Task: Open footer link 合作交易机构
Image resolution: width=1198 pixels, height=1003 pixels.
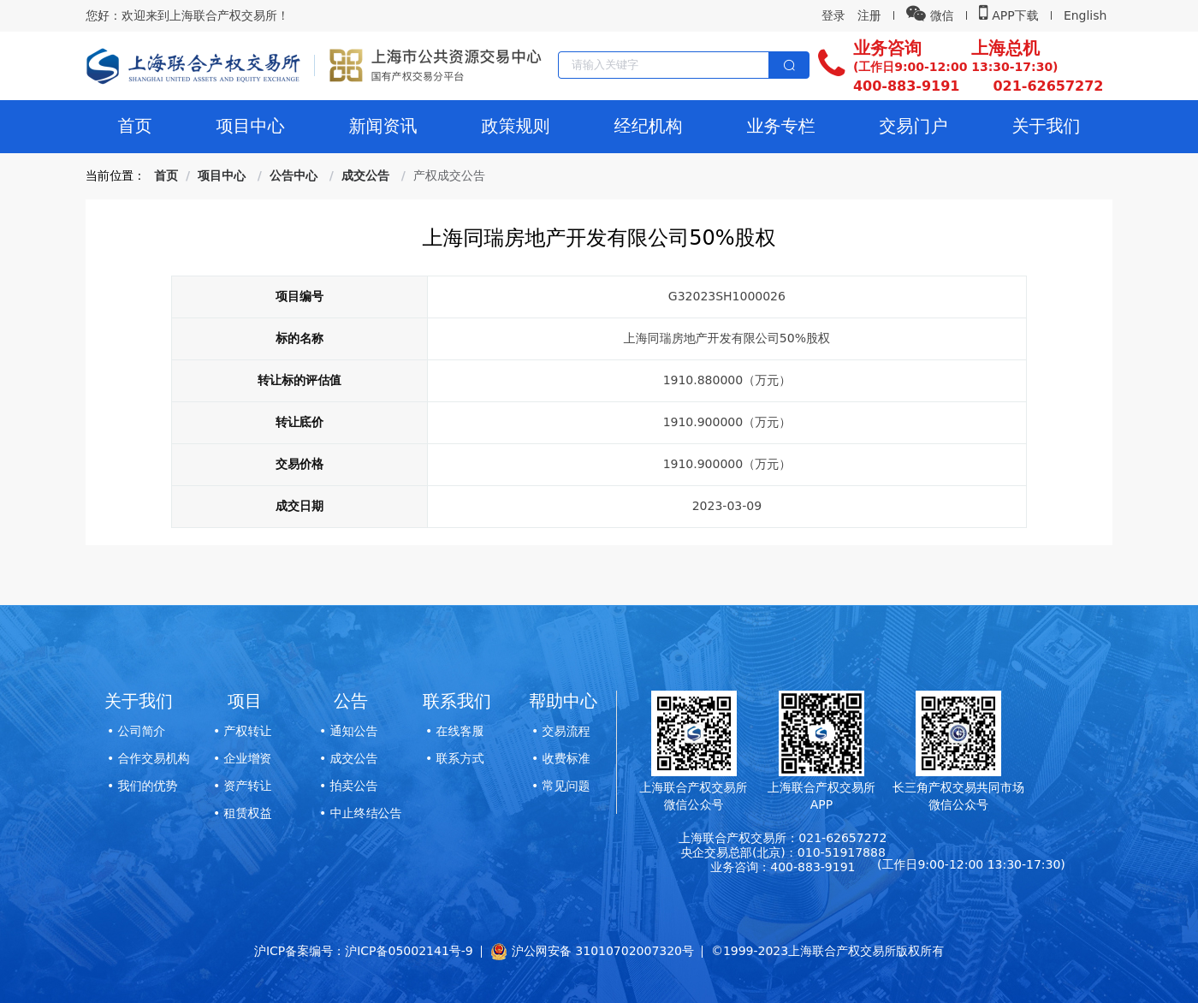Action: 153,758
